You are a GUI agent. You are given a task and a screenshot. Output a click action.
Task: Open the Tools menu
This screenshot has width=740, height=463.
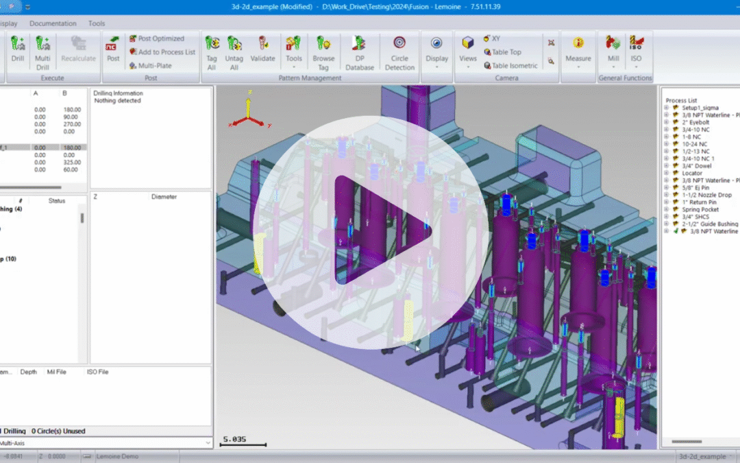(x=96, y=23)
